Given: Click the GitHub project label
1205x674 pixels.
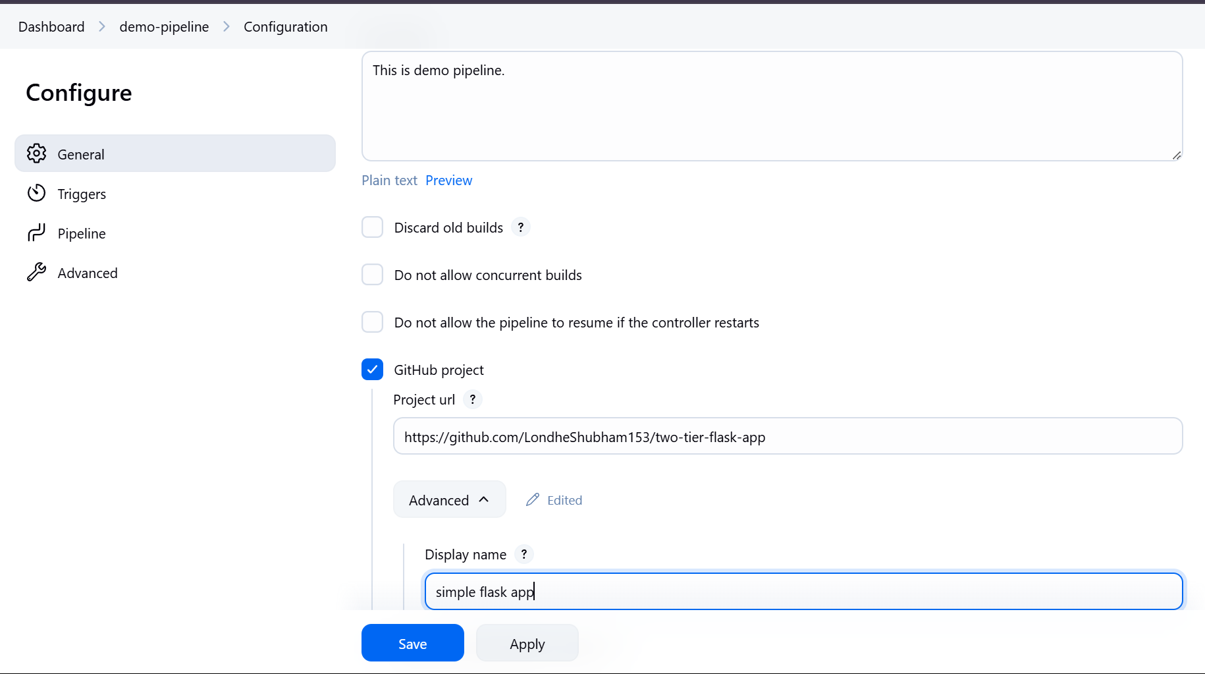Looking at the screenshot, I should (x=439, y=370).
